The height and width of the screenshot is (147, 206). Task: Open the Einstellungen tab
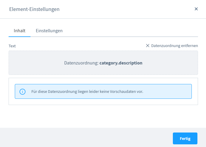pos(49,31)
